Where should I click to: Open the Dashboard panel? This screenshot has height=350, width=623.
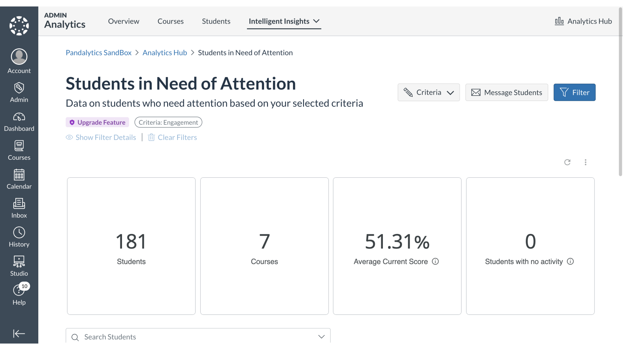coord(19,122)
